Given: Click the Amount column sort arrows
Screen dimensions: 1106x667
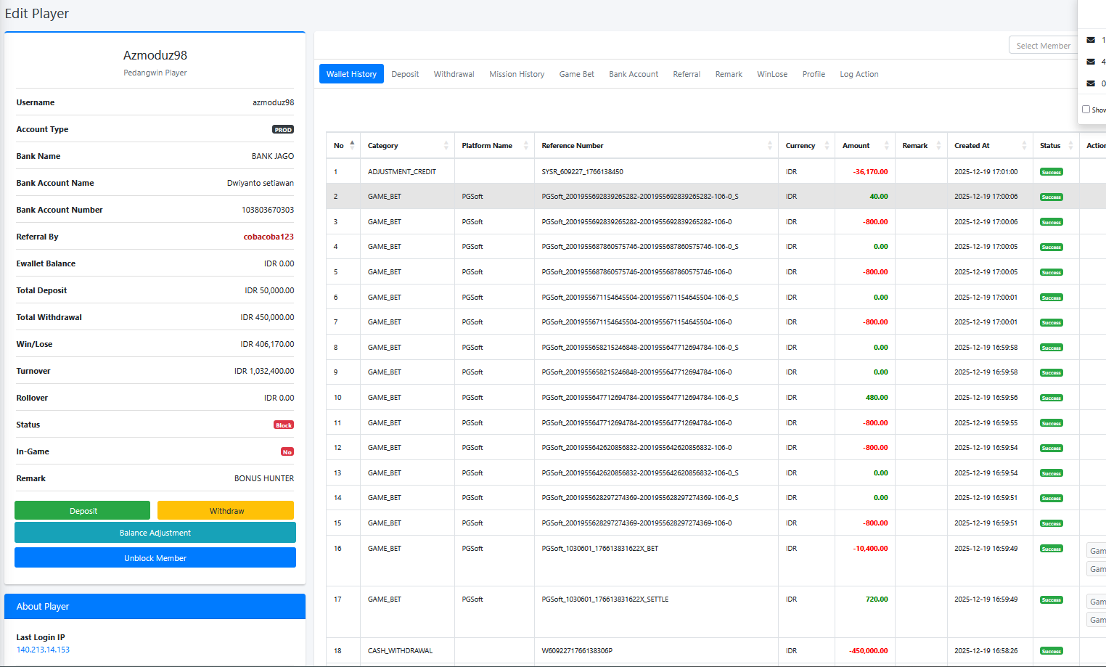Looking at the screenshot, I should (887, 145).
